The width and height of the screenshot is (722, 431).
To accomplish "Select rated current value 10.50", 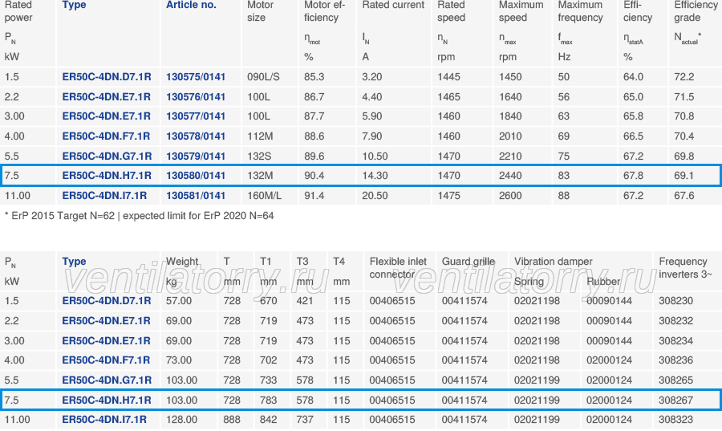I will tap(375, 156).
